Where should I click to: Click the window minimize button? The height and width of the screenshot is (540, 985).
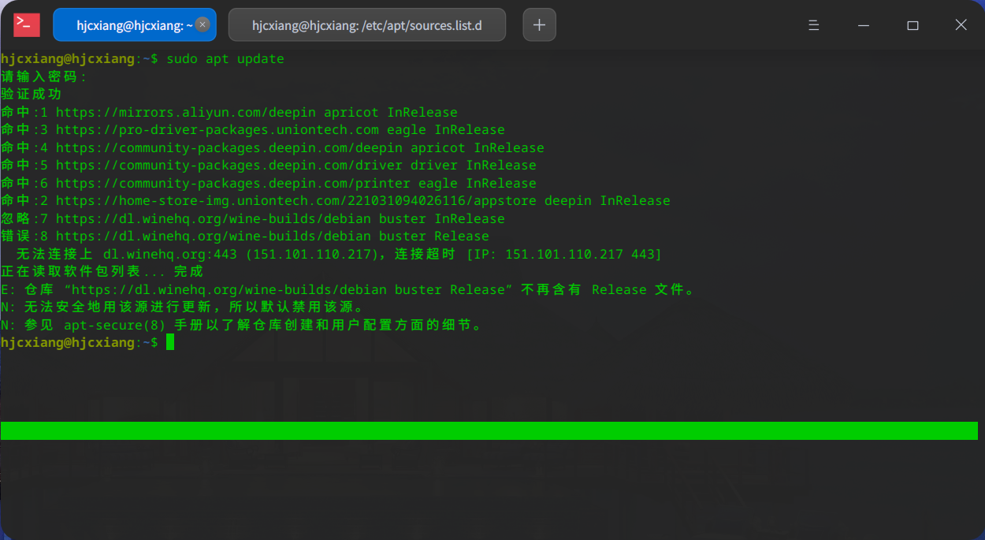click(x=863, y=24)
